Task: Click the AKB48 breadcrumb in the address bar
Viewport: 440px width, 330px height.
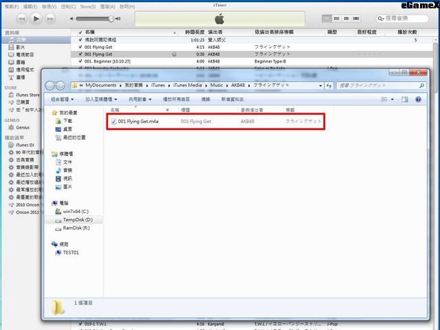Action: click(238, 85)
